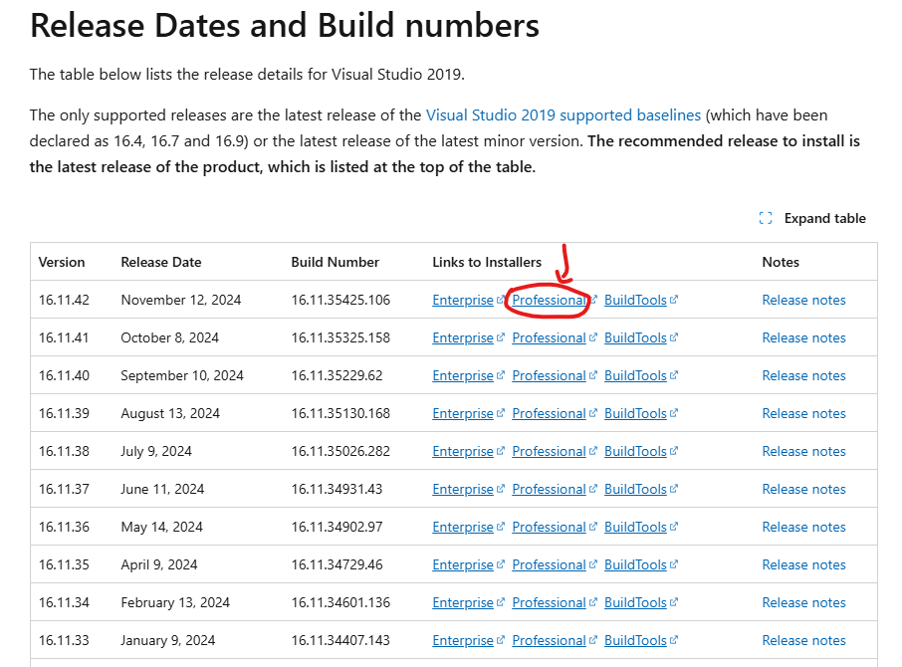Download Enterprise installer for 16.11.42
Image resolution: width=902 pixels, height=667 pixels.
coord(463,301)
